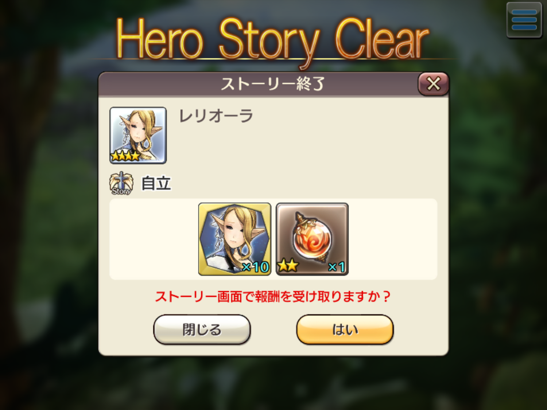547x410 pixels.
Task: Click the ×1 quantity on orb reward
Action: (x=337, y=267)
